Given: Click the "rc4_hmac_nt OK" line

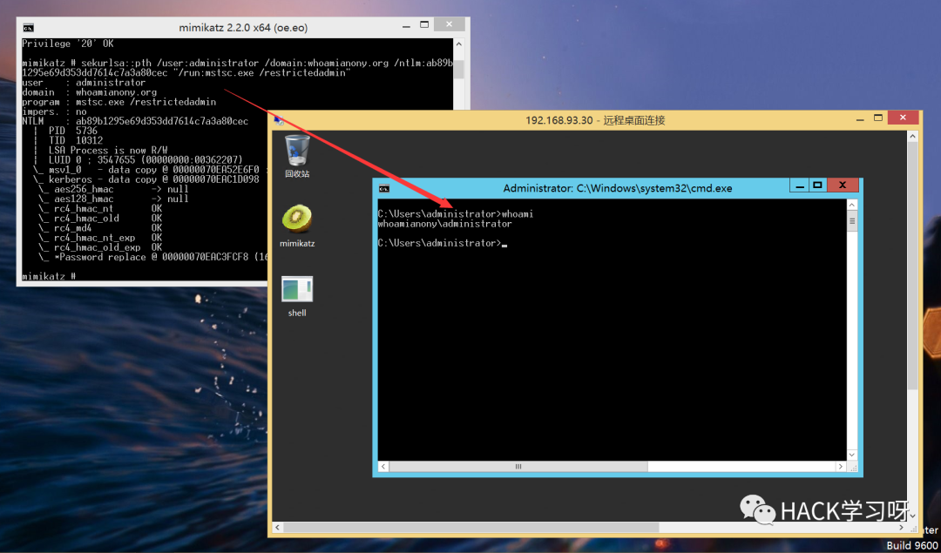Looking at the screenshot, I should (x=100, y=208).
